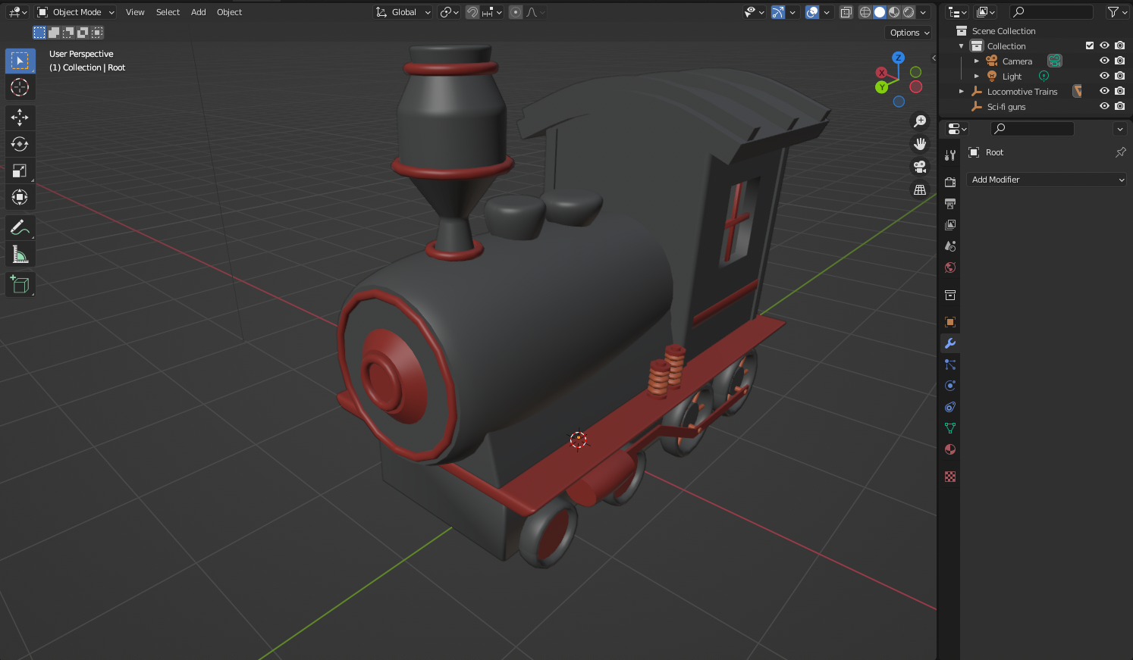The image size is (1133, 660).
Task: Open the Physics properties tab
Action: [950, 386]
